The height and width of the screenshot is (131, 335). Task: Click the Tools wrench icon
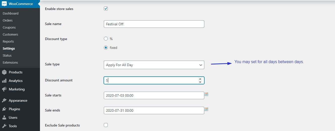4,126
